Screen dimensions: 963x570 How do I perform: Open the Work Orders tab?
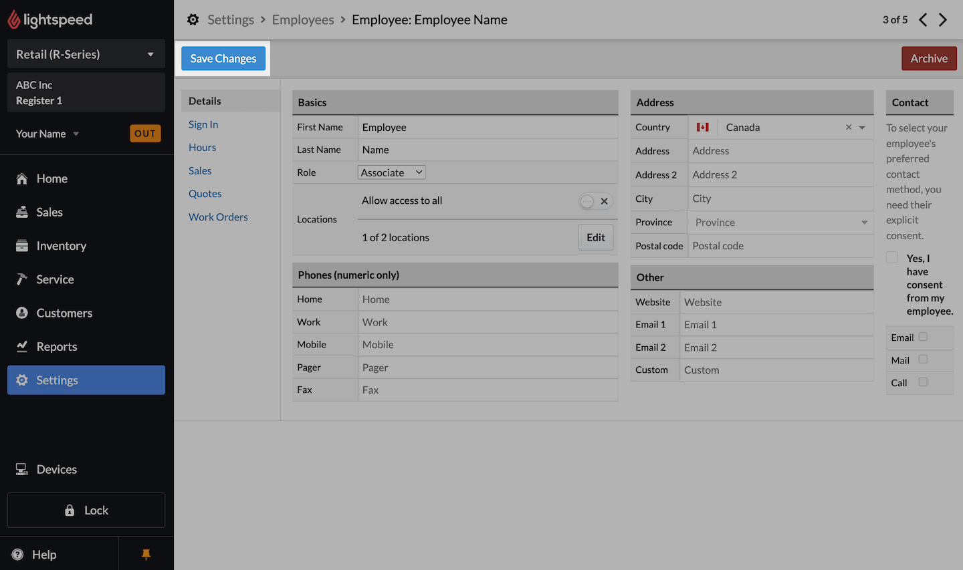(218, 217)
